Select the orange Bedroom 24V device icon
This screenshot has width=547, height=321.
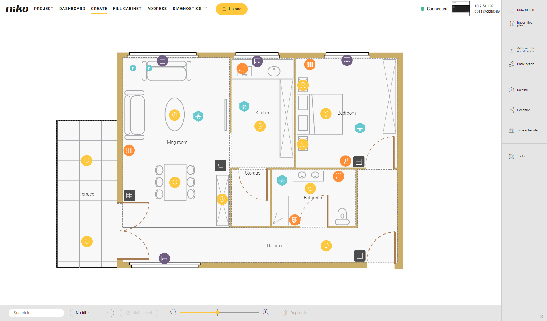coord(345,161)
